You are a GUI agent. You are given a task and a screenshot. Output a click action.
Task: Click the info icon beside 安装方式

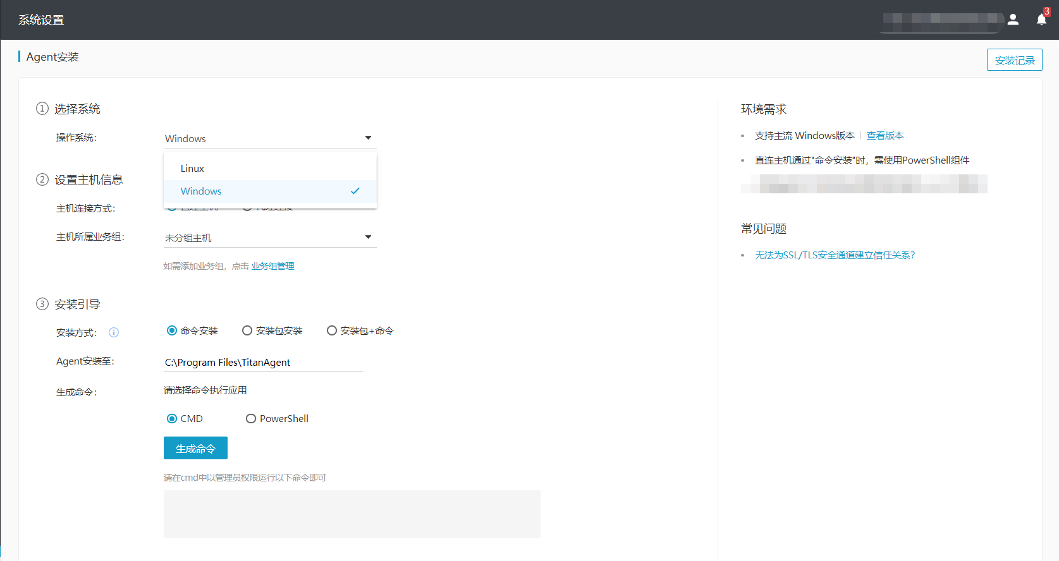pyautogui.click(x=114, y=332)
